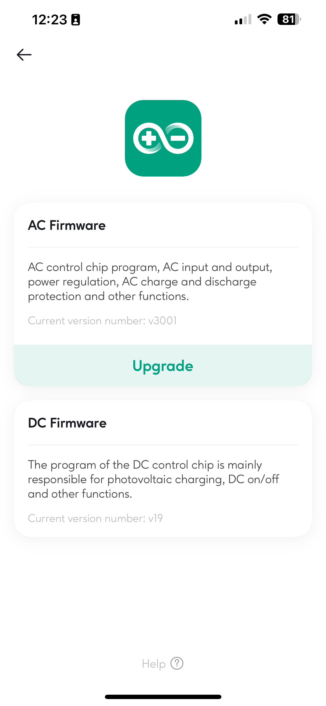The height and width of the screenshot is (706, 326).
Task: Go back using the arrow icon
Action: 24,54
